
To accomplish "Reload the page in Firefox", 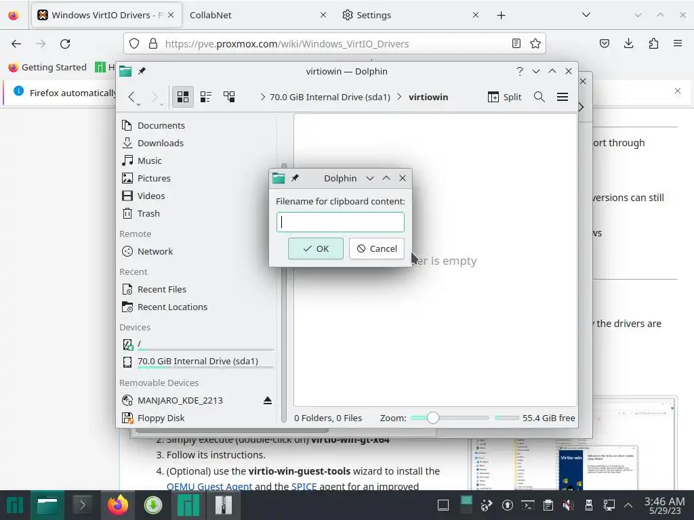I will point(65,44).
